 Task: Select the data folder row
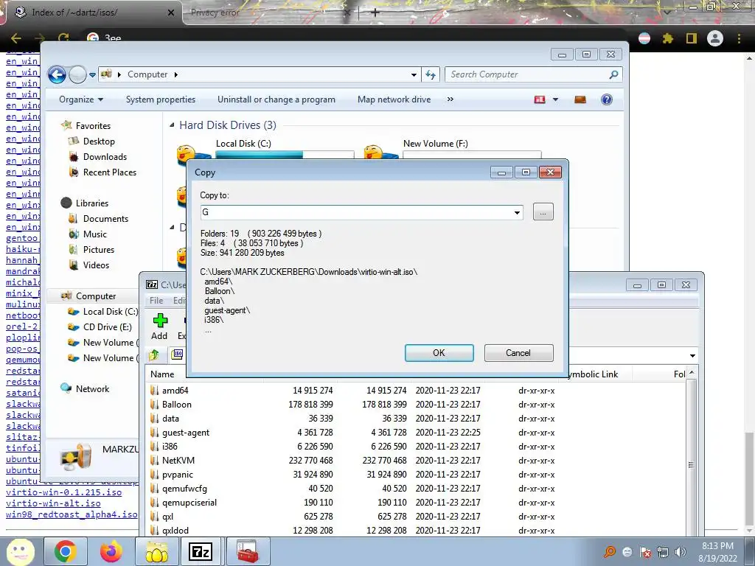click(170, 419)
